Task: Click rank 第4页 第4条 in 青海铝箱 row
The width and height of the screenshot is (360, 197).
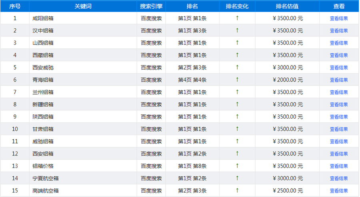Action: (192, 80)
